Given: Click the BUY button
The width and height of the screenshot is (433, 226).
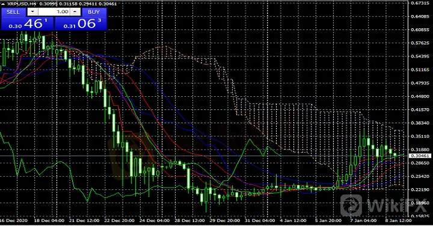Looking at the screenshot, I should point(94,12).
